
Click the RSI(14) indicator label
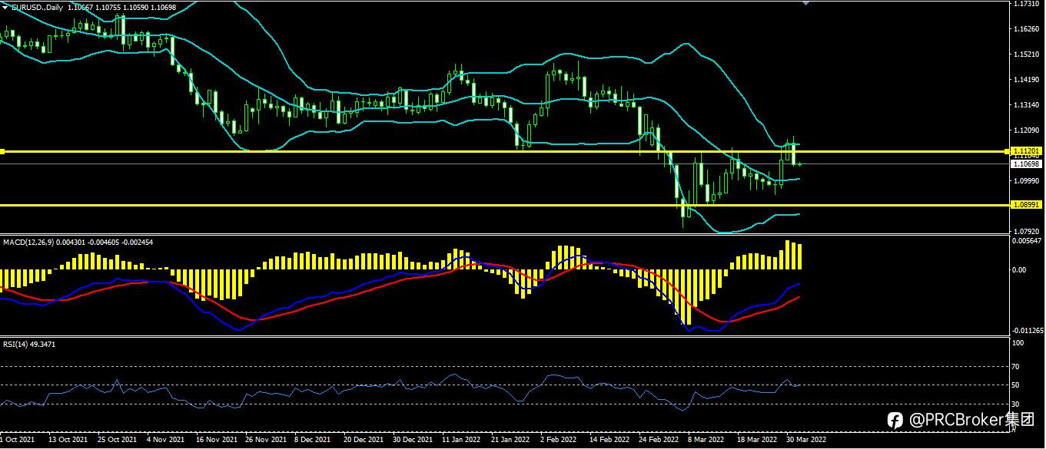[14, 344]
